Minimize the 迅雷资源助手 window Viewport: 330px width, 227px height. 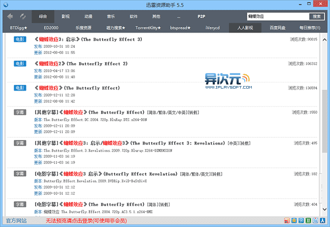301,4
